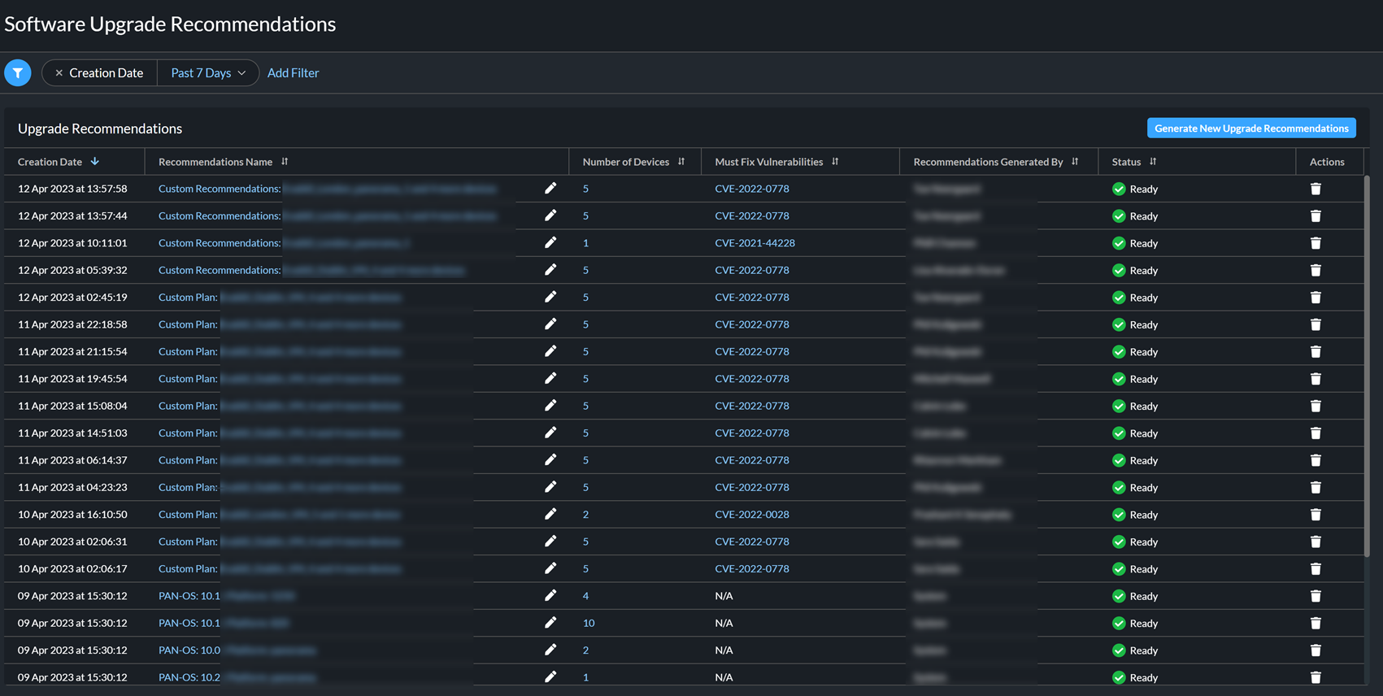Open the PAN-OS: 10.2 recommendation

[x=189, y=677]
